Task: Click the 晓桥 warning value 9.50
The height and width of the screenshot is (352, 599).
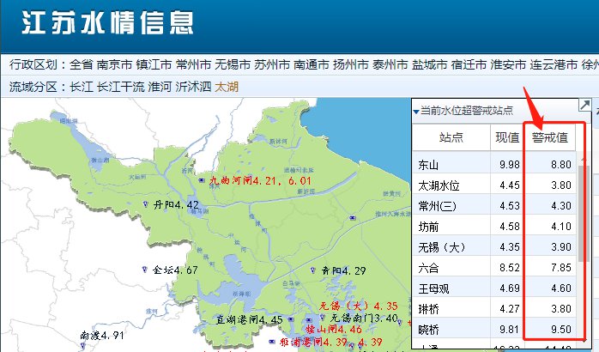Action: coord(560,330)
